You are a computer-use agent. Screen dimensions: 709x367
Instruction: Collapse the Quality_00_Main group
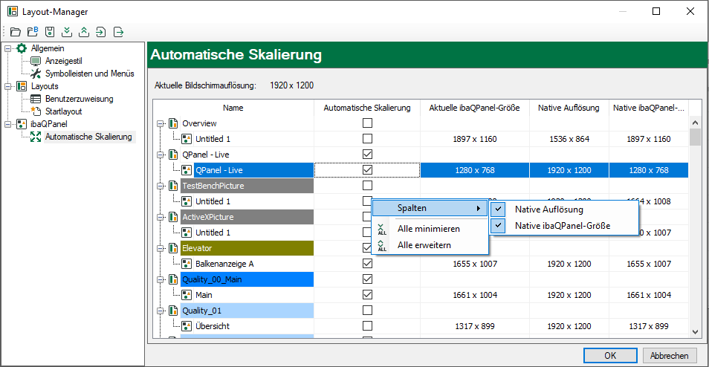pyautogui.click(x=160, y=279)
